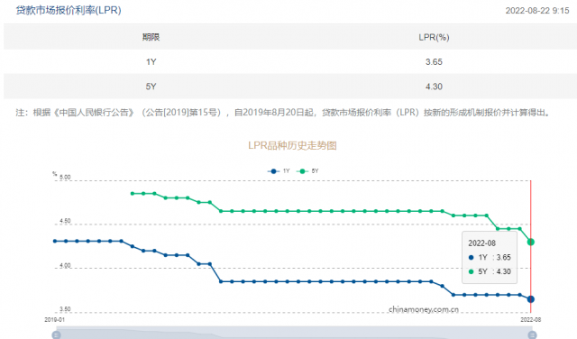Select the left zoom slider handle

click(x=56, y=334)
